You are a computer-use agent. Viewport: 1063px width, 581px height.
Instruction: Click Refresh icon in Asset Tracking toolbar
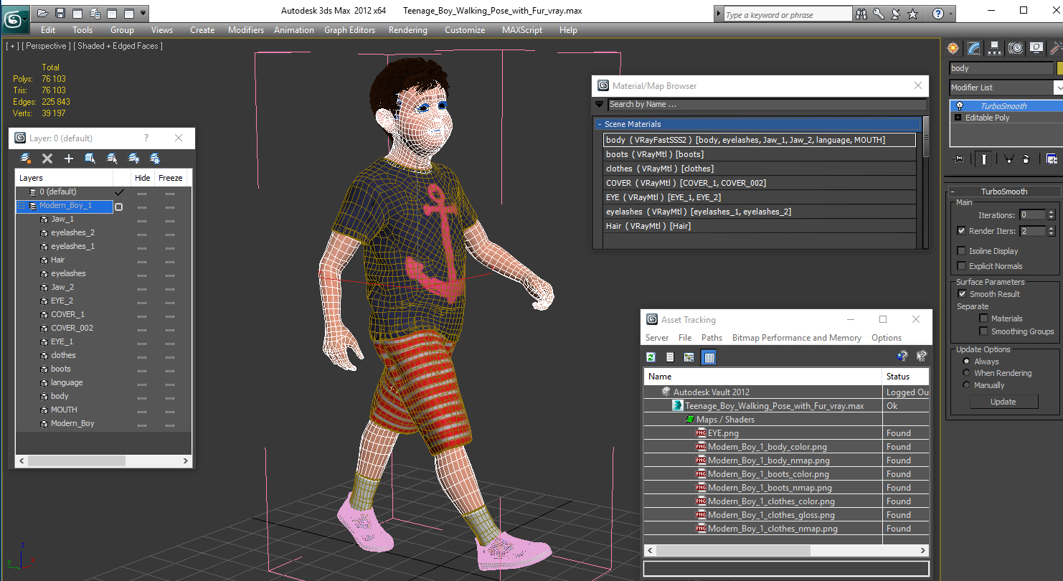click(651, 357)
